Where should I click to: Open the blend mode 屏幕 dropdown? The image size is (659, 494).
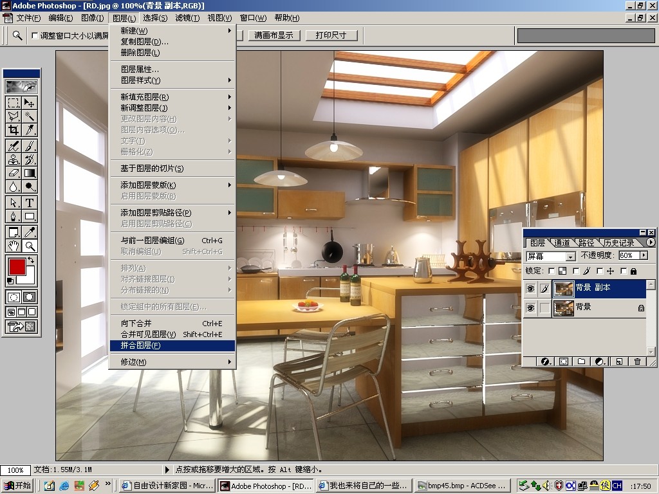[570, 256]
